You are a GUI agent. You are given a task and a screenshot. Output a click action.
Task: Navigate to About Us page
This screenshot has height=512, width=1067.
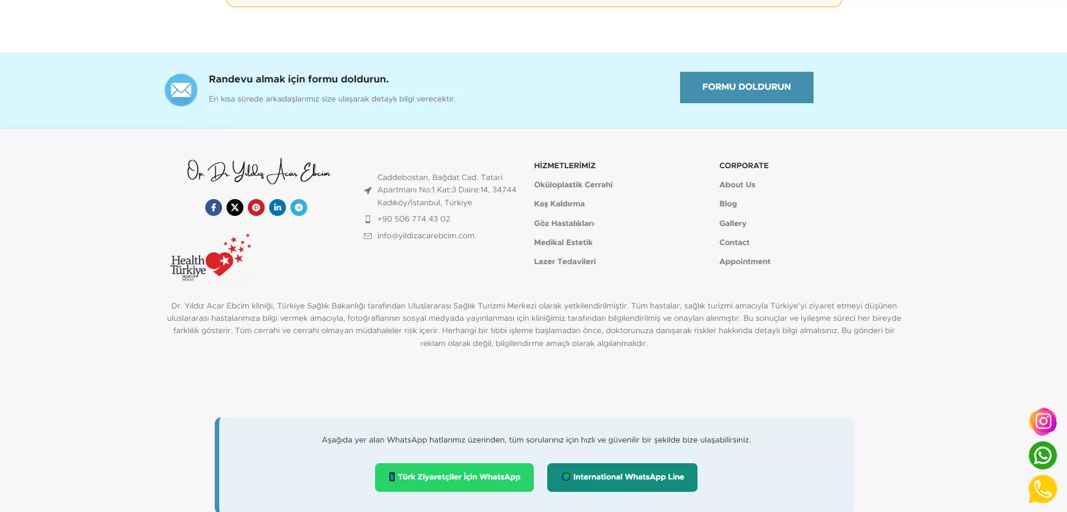pyautogui.click(x=737, y=184)
